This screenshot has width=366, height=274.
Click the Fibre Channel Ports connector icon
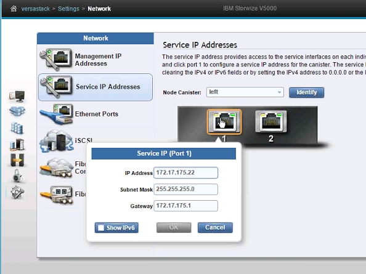pos(56,195)
